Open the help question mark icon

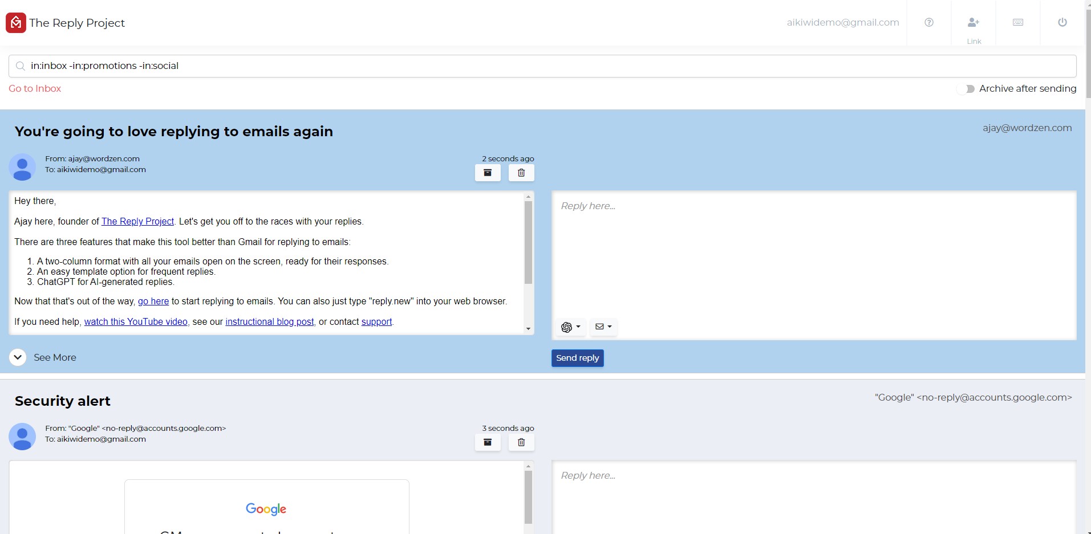[x=929, y=22]
